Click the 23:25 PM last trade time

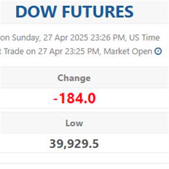point(82,52)
